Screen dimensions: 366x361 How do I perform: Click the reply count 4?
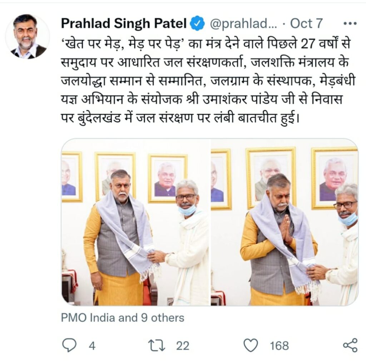pos(92,346)
